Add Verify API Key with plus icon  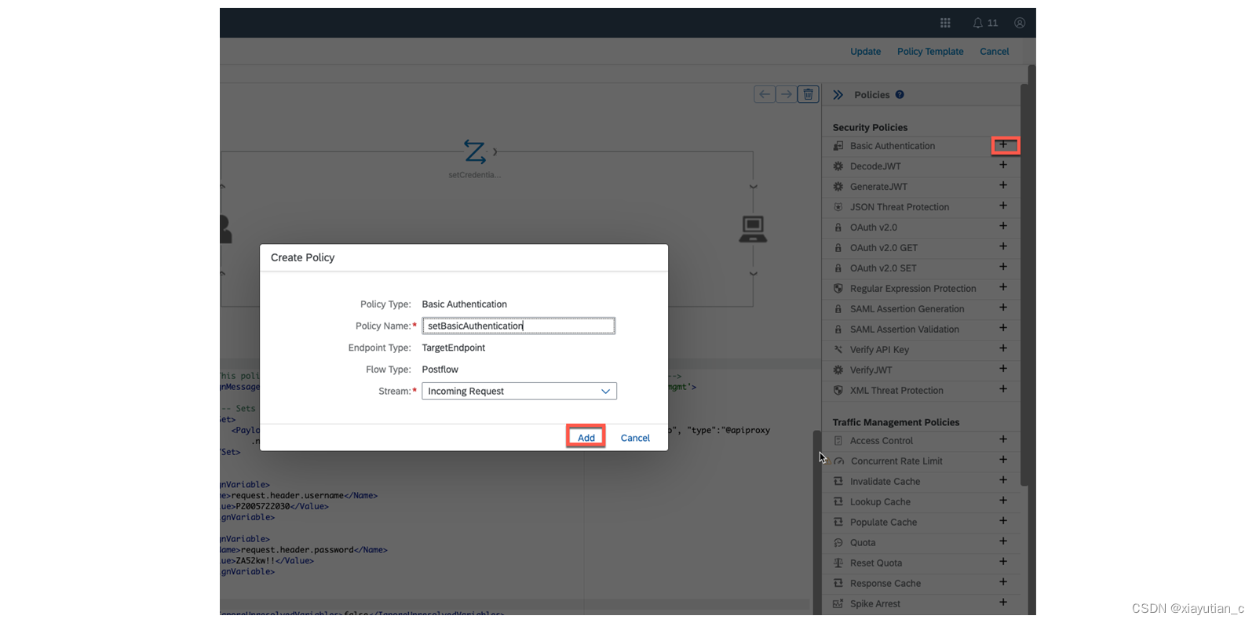[1003, 348]
